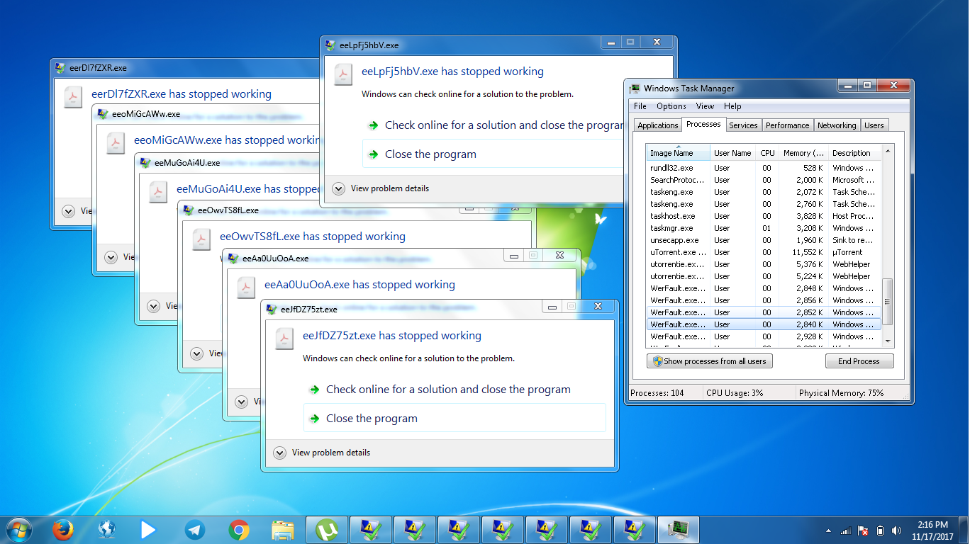Image resolution: width=970 pixels, height=544 pixels.
Task: Open the network signal tray icon
Action: (x=846, y=531)
